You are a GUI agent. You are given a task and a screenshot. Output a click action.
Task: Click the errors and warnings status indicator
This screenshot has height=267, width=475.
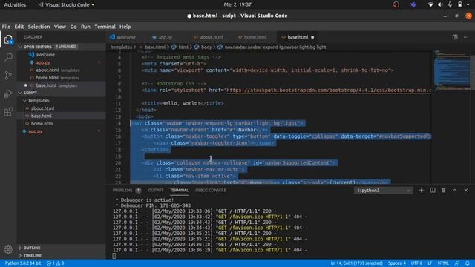[x=55, y=263]
